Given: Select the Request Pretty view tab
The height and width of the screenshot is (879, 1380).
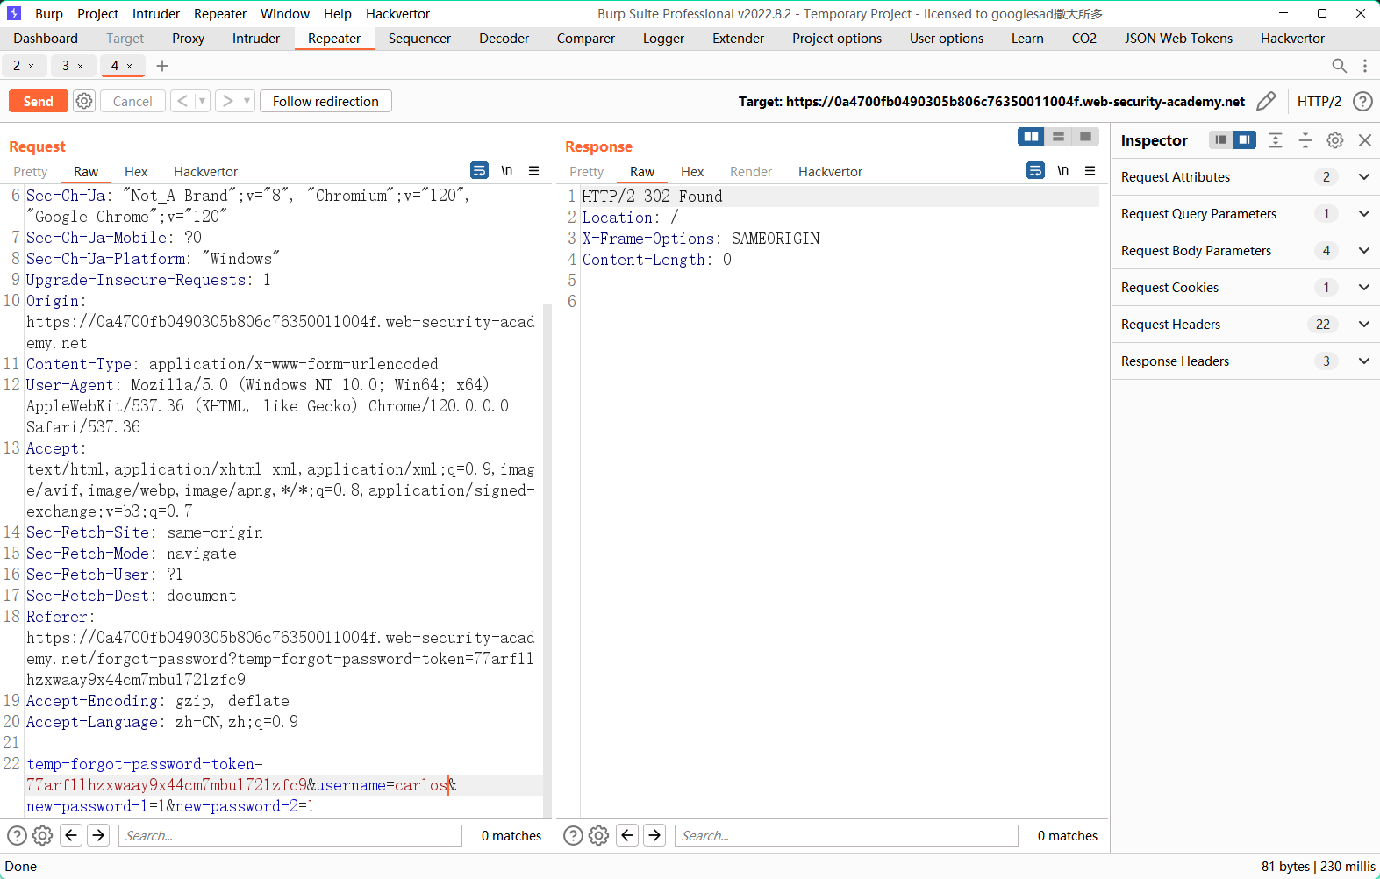Looking at the screenshot, I should 31,172.
